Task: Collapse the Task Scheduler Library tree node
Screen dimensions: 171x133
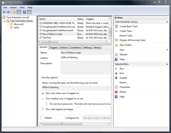Action: point(4,21)
